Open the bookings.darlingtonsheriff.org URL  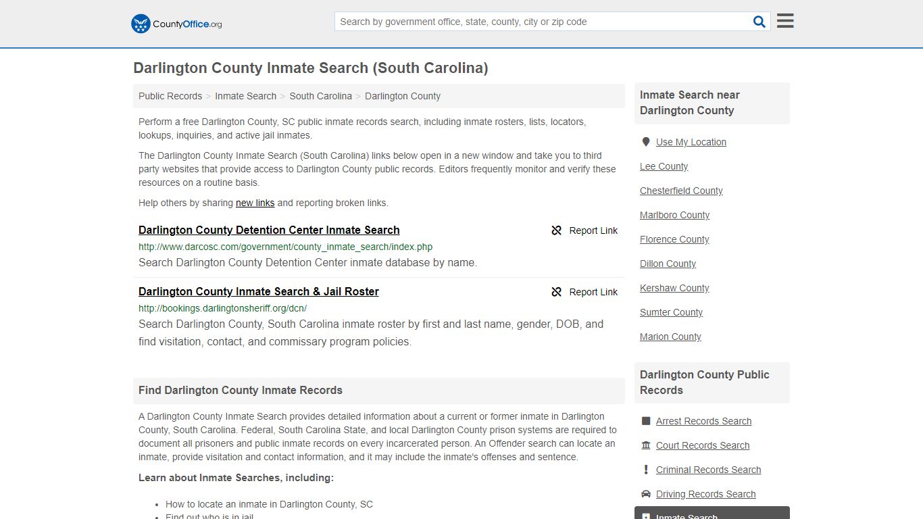click(x=222, y=308)
